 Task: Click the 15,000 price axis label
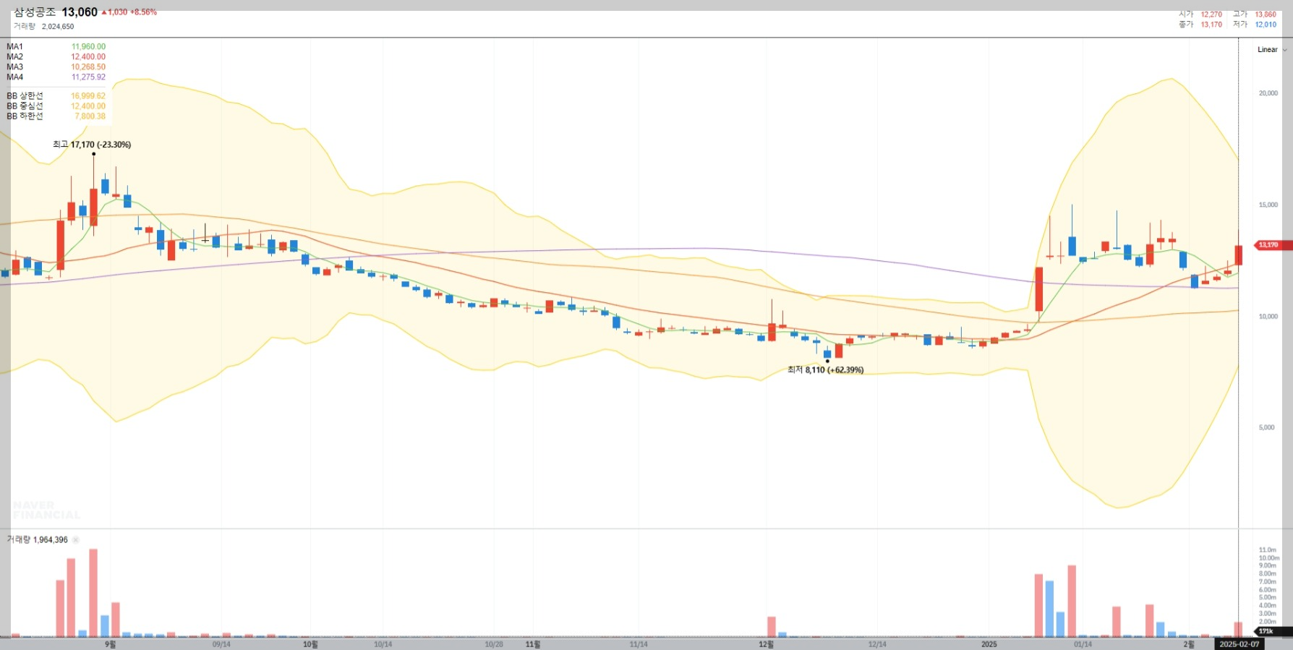(1268, 205)
